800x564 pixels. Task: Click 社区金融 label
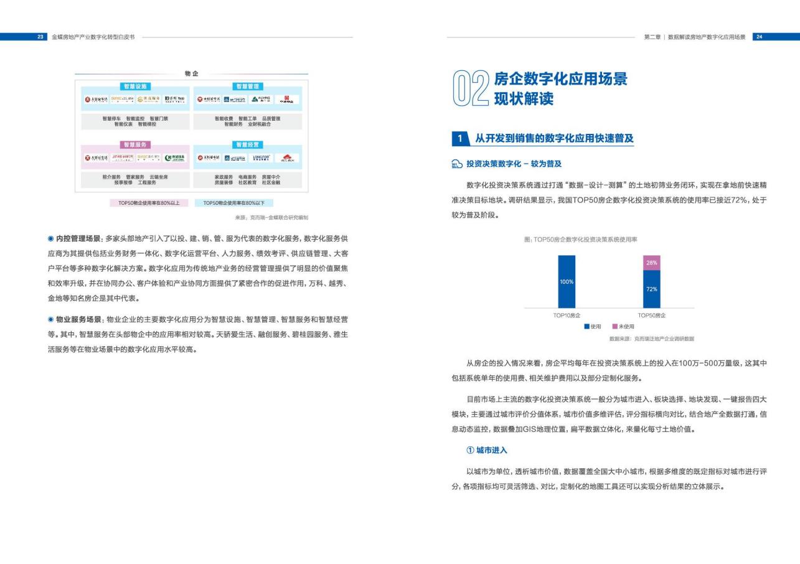pos(271,182)
